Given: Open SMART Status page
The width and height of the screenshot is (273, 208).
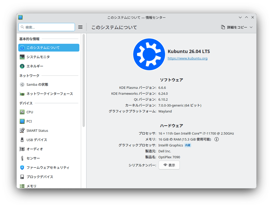Looking at the screenshot, I should (49, 130).
